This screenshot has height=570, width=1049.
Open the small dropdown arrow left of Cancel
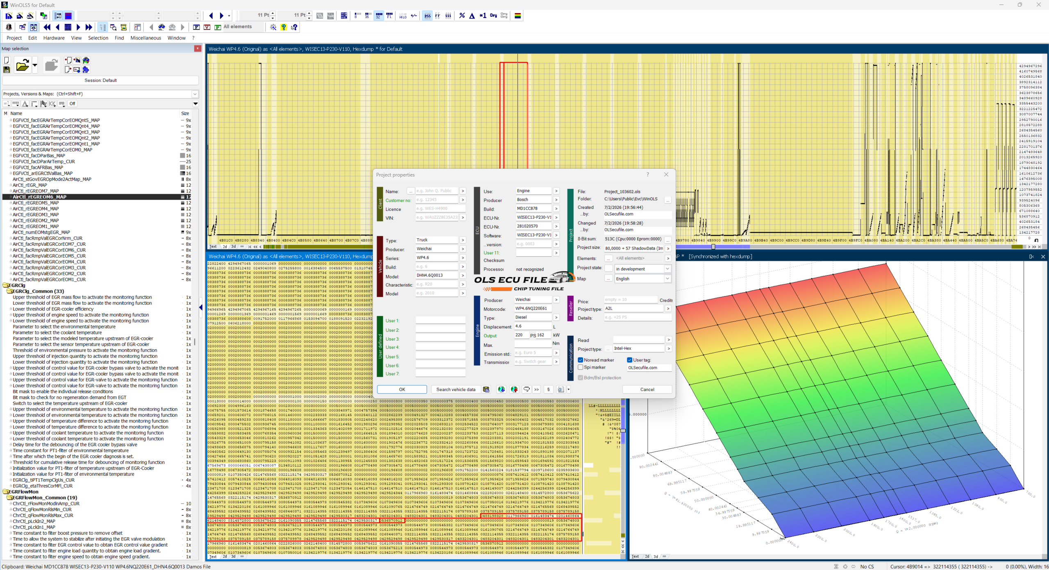[x=568, y=389]
